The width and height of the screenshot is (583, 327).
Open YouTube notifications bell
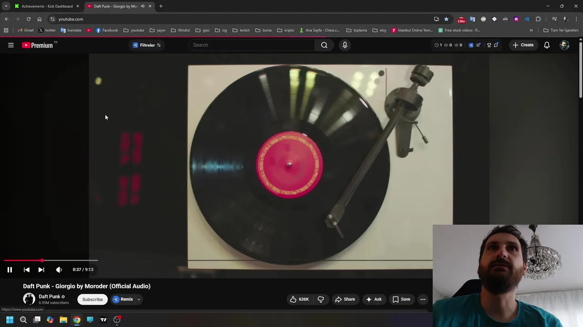pos(547,45)
